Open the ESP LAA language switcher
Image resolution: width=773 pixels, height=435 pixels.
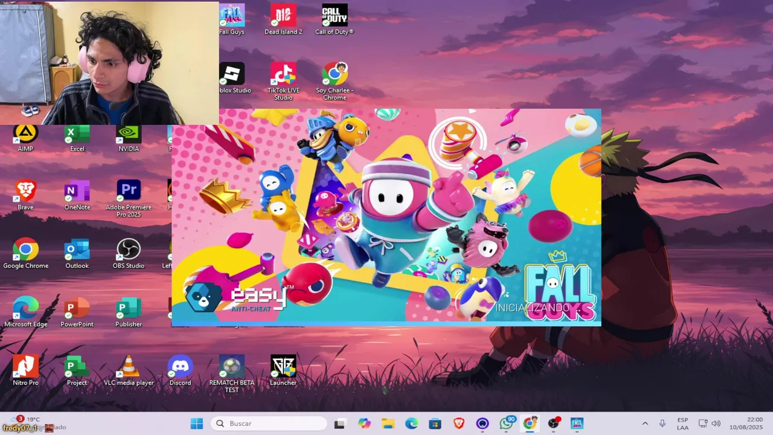(x=682, y=424)
